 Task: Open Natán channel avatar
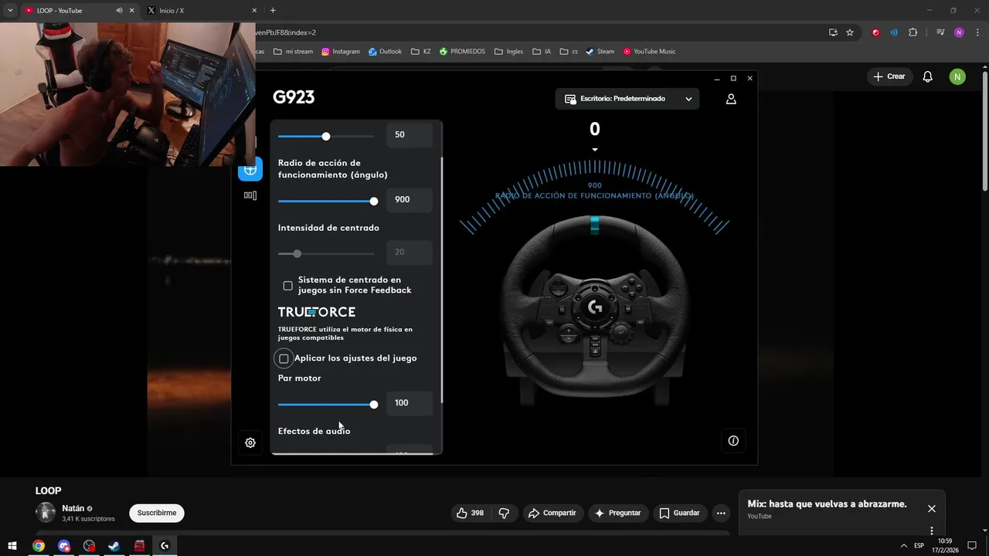pos(46,512)
